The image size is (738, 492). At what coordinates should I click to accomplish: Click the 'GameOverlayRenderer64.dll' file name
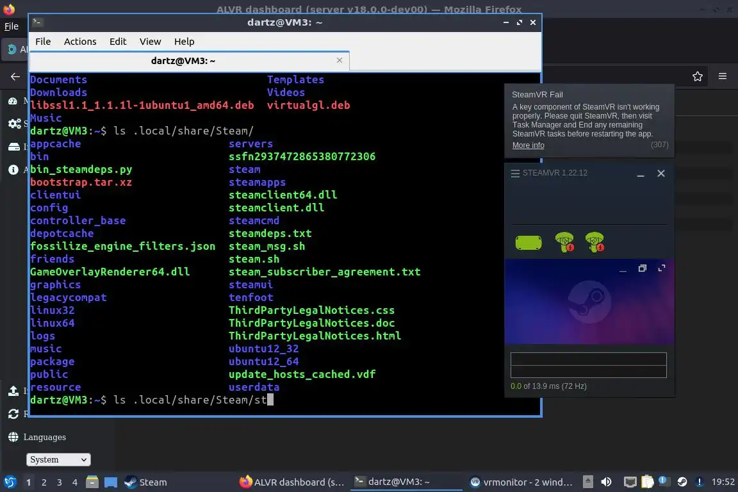pyautogui.click(x=110, y=272)
